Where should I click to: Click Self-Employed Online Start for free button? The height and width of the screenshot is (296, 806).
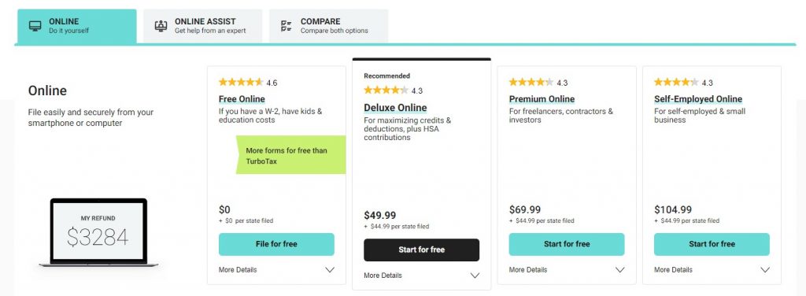[712, 244]
